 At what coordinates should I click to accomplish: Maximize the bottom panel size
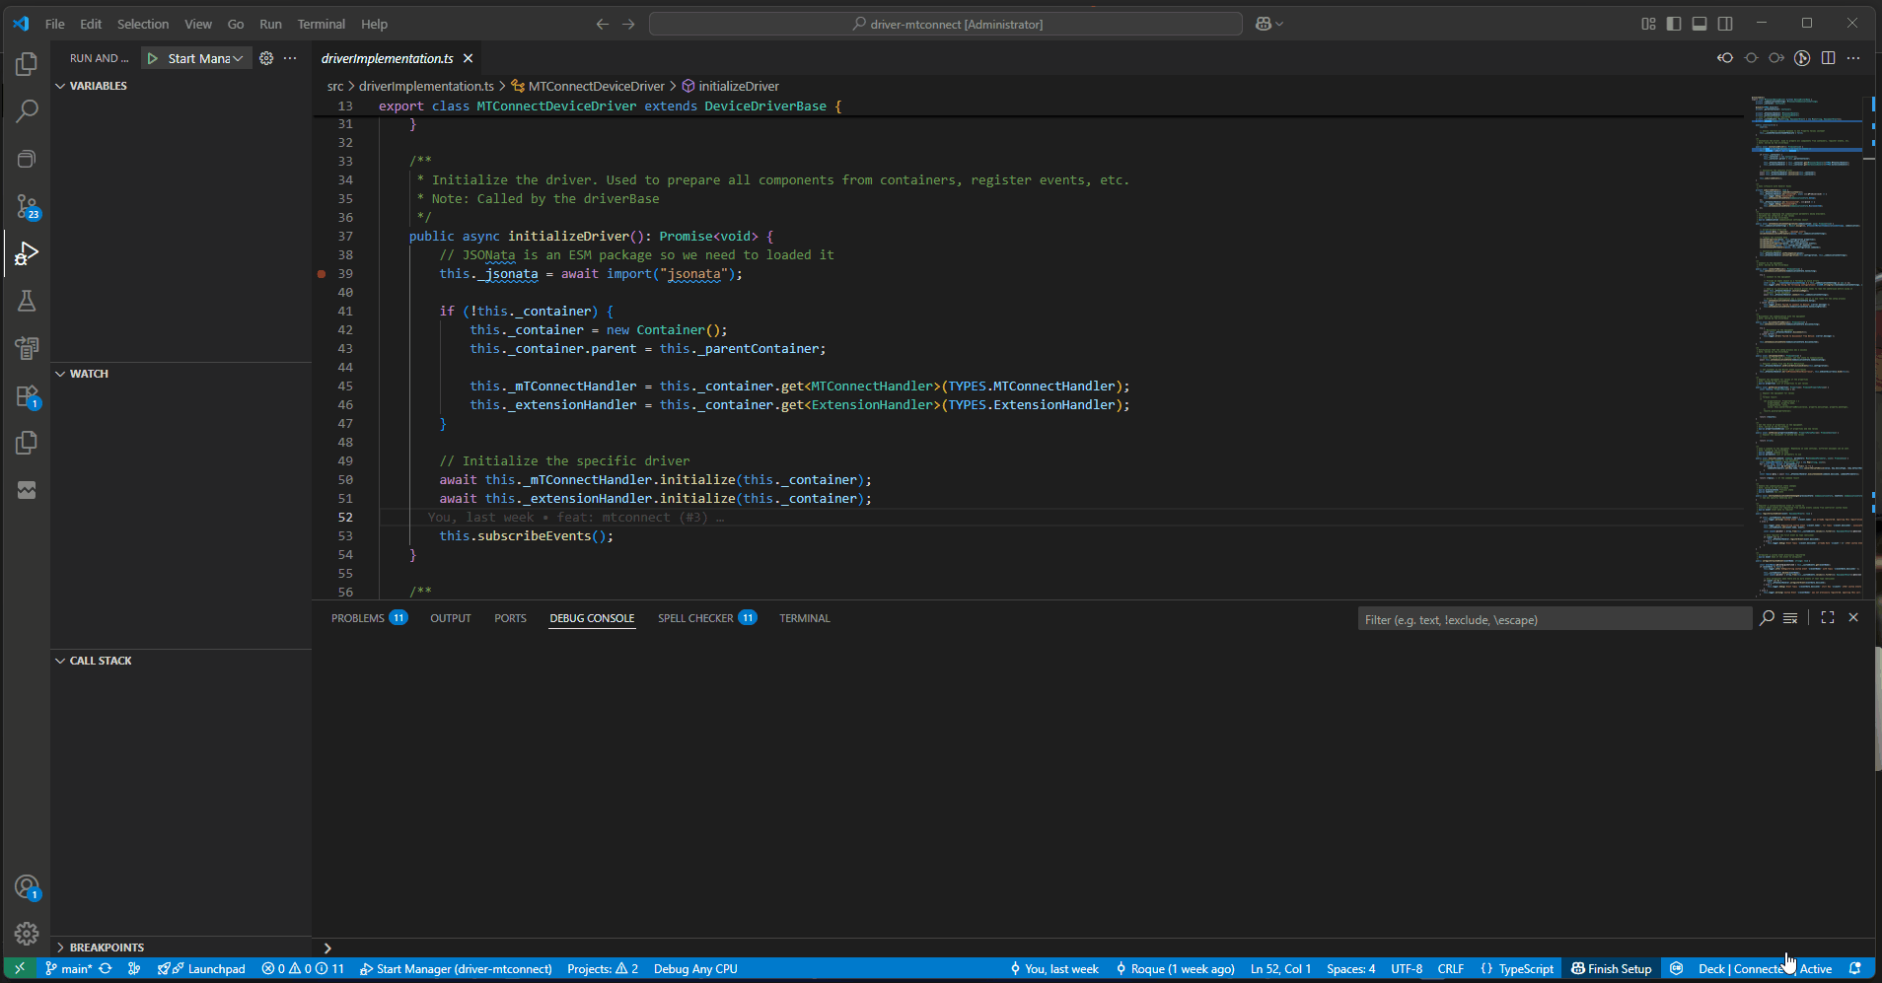(x=1828, y=618)
